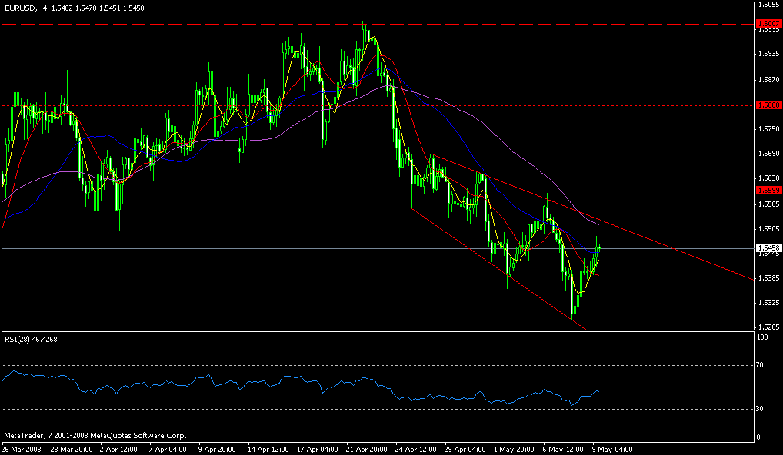Image resolution: width=783 pixels, height=455 pixels.
Task: Click the 1.5808 dashed level price tag
Action: (768, 105)
